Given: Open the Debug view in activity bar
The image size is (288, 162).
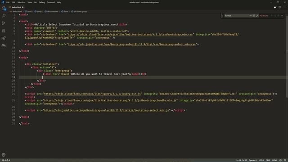Looking at the screenshot, I should (x=4, y=31).
